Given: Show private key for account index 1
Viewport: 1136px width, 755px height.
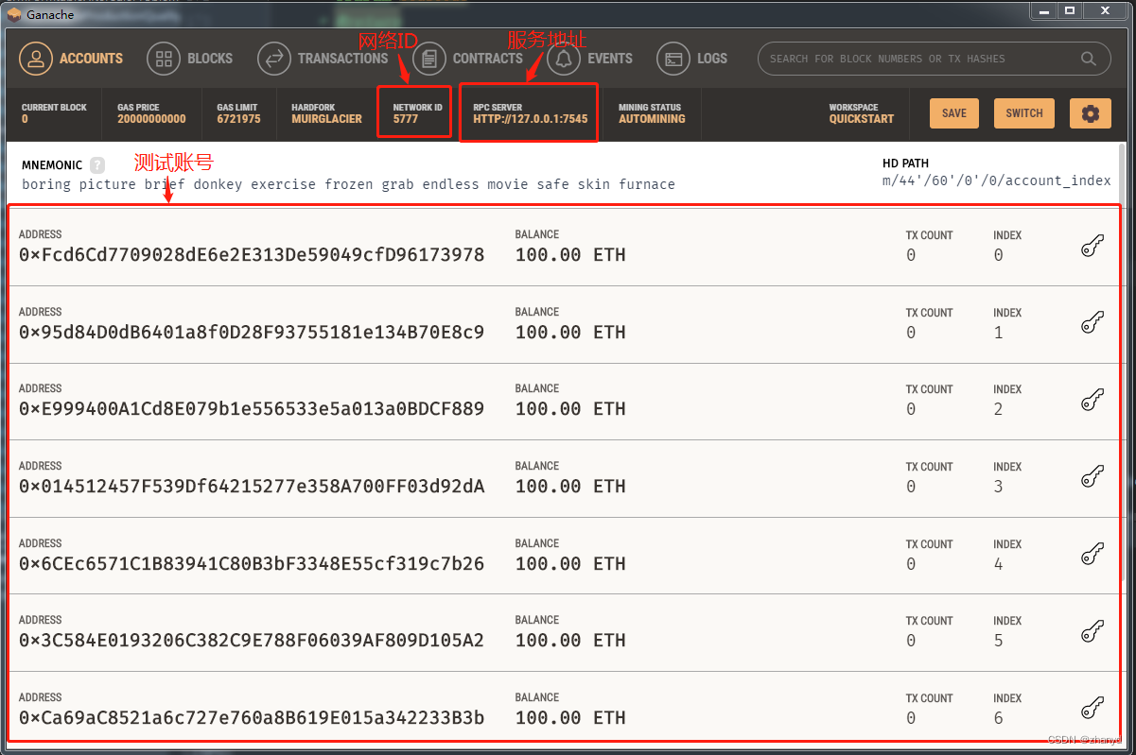Looking at the screenshot, I should click(1092, 323).
